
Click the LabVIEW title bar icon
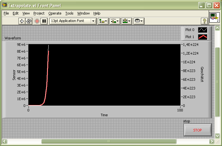pos(5,5)
